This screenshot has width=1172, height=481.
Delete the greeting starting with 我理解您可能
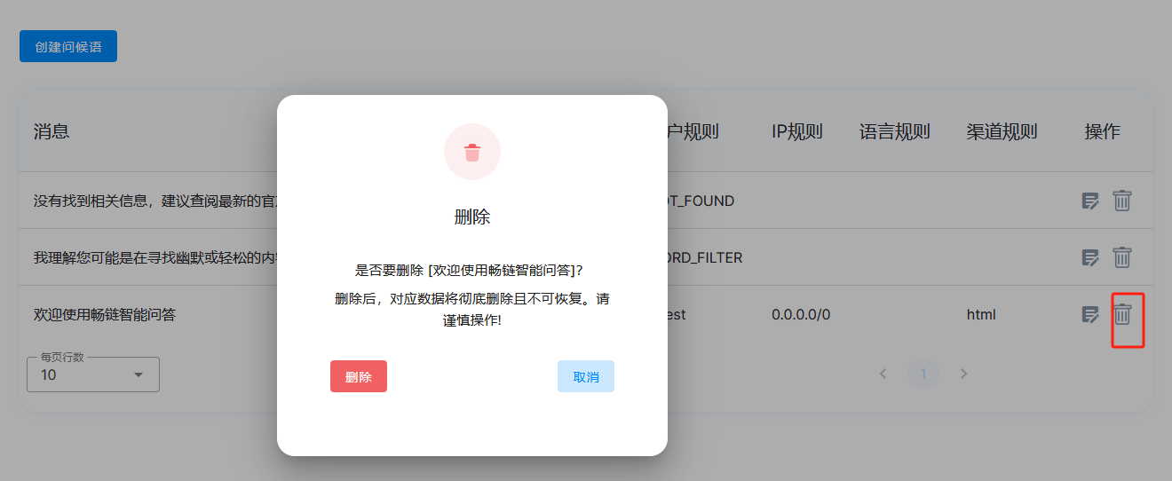pos(1122,257)
